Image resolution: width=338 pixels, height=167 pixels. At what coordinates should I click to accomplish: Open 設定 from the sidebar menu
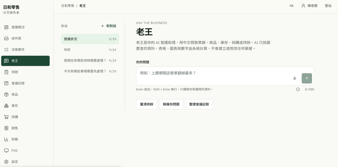[25, 162]
